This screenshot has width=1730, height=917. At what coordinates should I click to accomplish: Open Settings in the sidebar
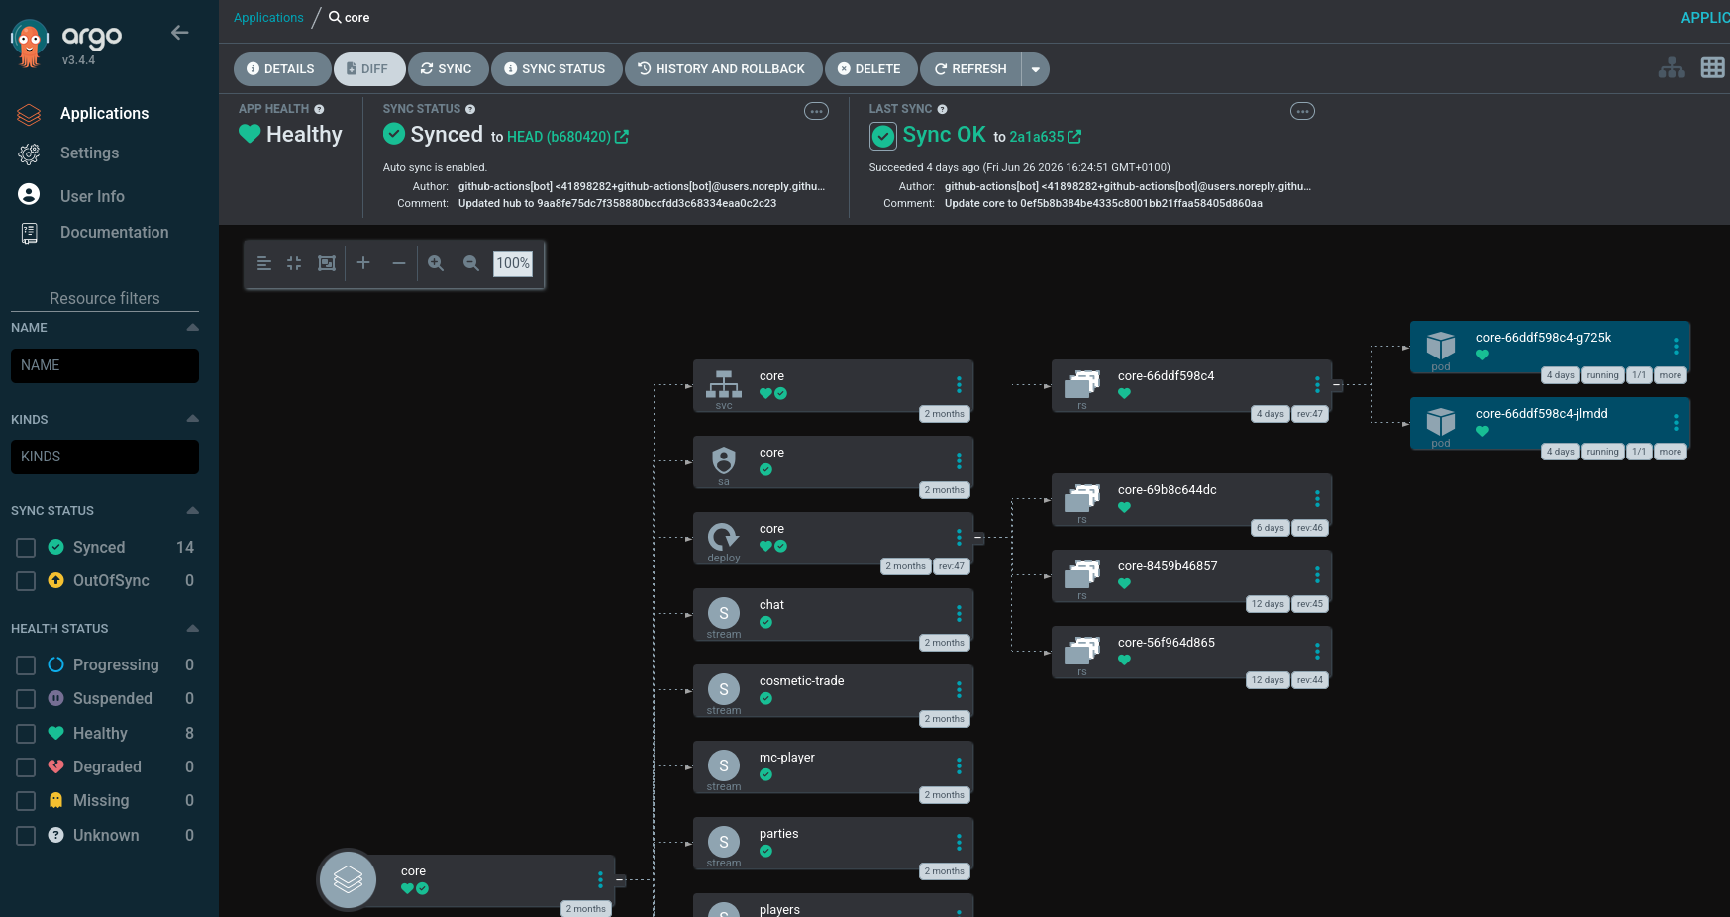89,153
